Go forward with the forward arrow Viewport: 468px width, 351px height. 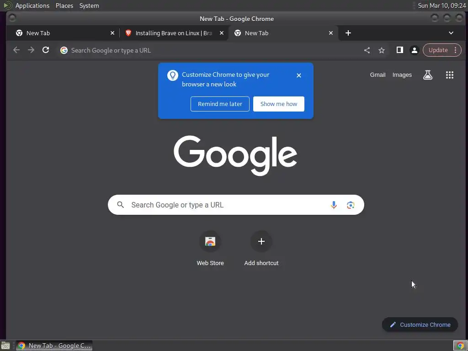pyautogui.click(x=31, y=50)
